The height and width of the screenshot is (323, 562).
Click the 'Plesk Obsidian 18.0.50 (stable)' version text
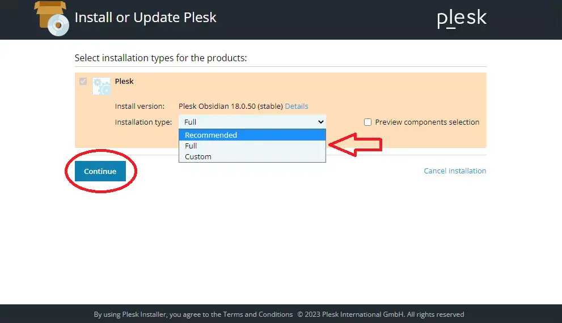[x=231, y=107]
